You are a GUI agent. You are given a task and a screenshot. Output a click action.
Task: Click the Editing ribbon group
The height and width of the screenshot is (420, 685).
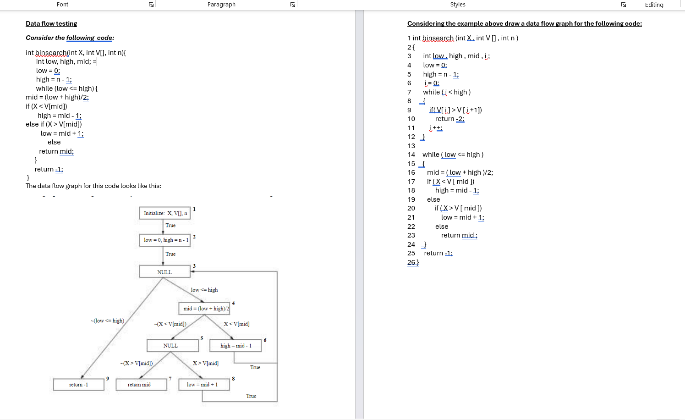(654, 5)
